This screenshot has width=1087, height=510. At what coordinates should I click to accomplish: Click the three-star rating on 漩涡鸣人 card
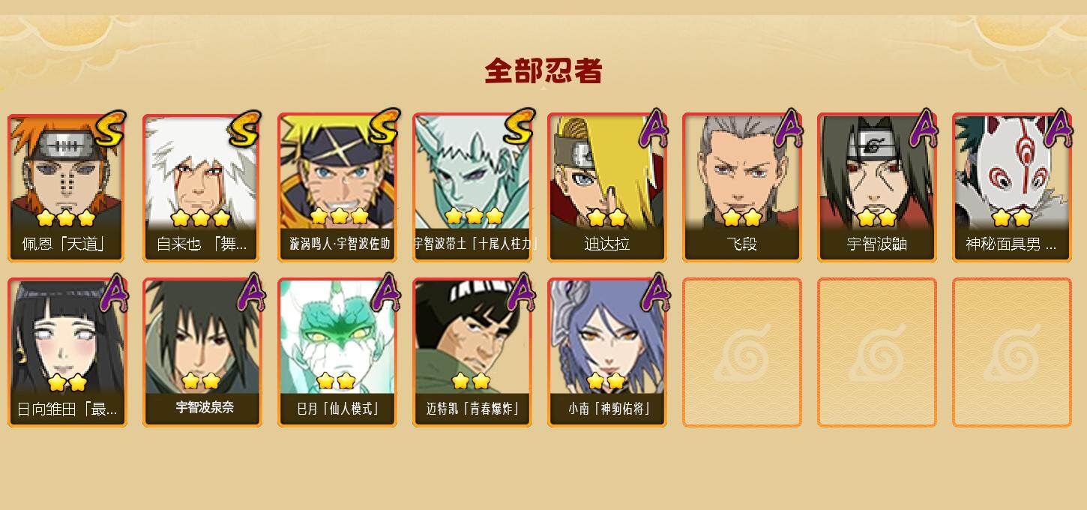click(x=339, y=216)
